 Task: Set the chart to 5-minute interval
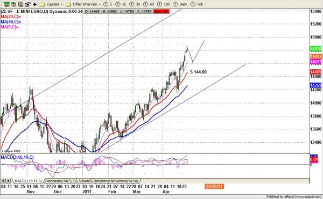tap(108, 4)
